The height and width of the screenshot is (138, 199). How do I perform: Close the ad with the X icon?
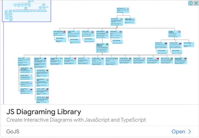tap(196, 3)
